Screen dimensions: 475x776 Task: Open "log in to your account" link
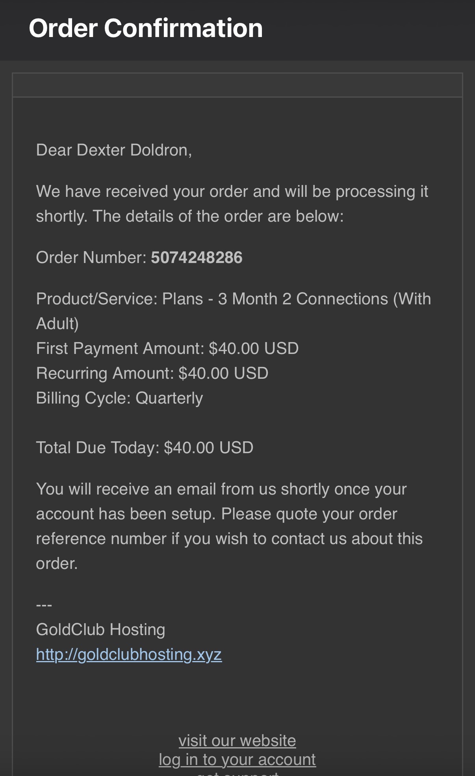click(x=237, y=759)
